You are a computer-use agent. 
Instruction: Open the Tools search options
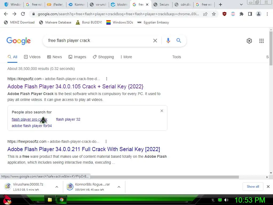point(176,57)
